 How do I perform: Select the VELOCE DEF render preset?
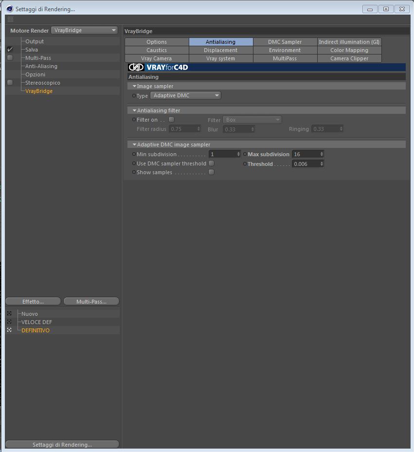pyautogui.click(x=36, y=322)
